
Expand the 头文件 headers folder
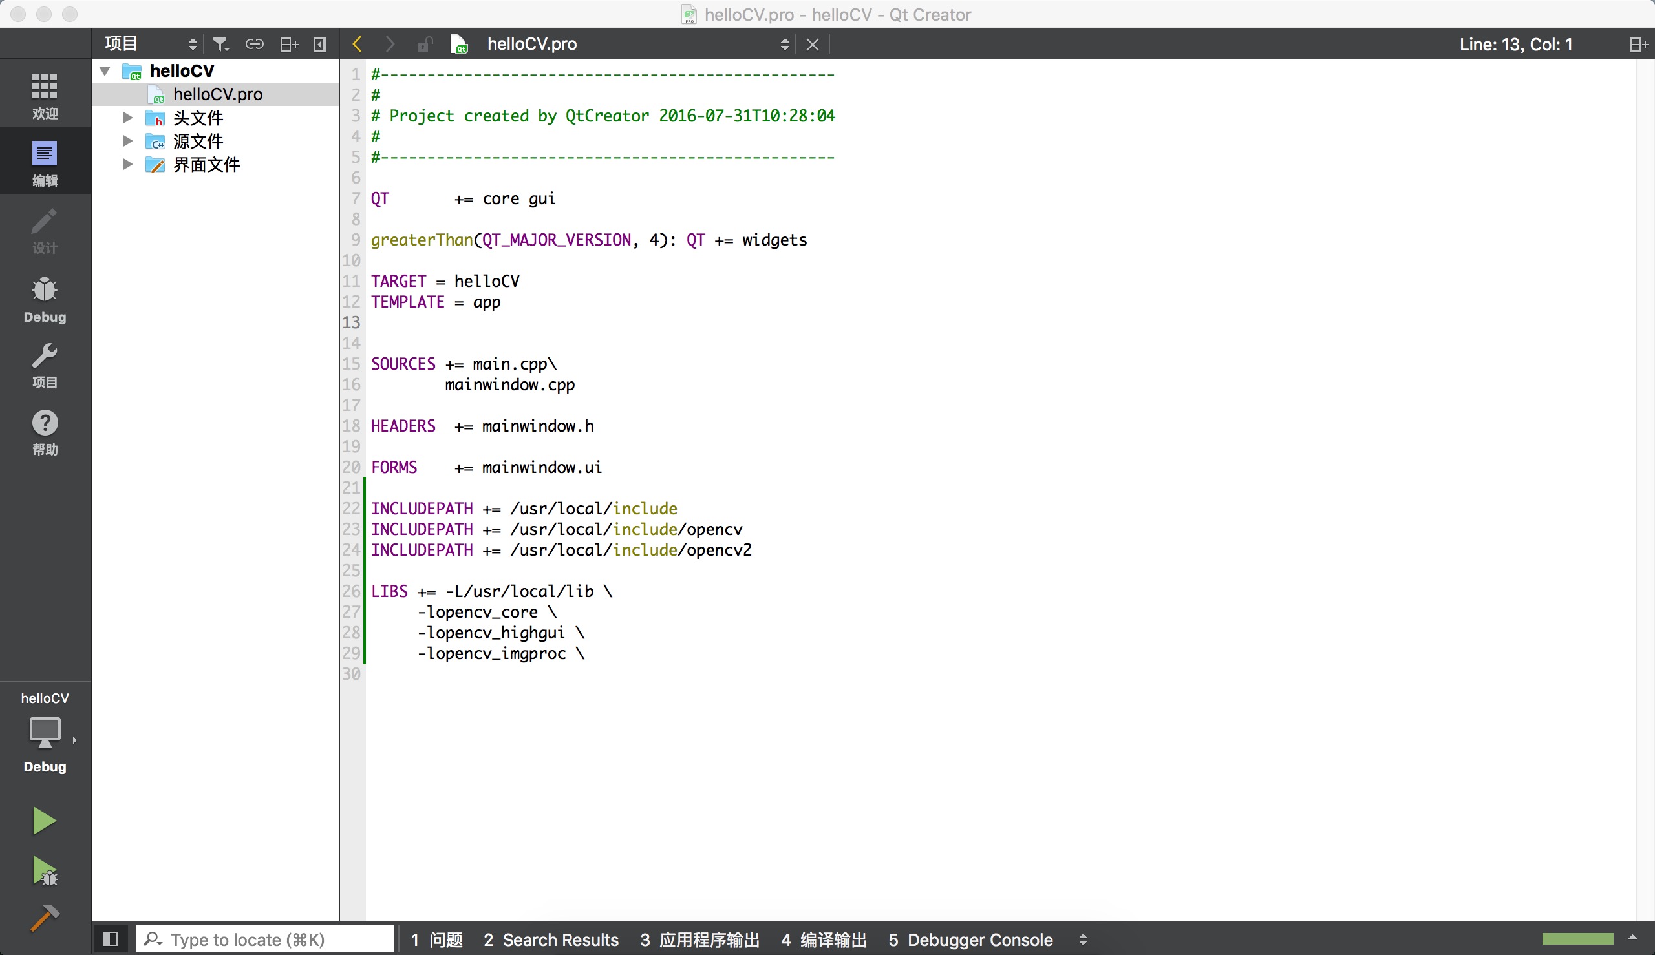[x=128, y=118]
